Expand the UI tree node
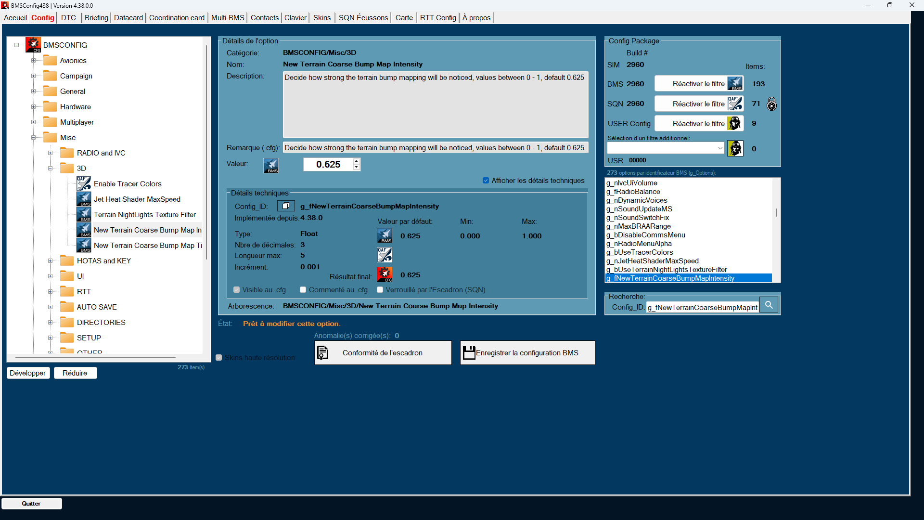 click(50, 276)
